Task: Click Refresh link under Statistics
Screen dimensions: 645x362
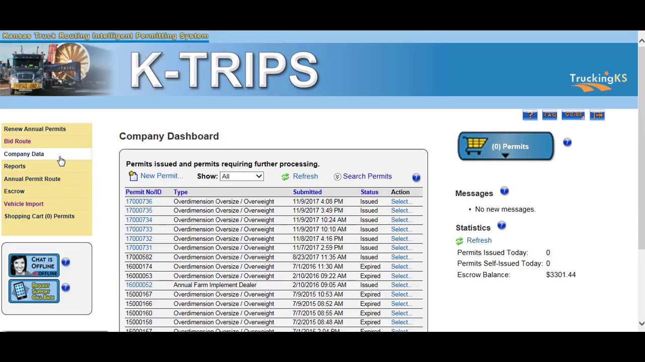Action: point(479,240)
